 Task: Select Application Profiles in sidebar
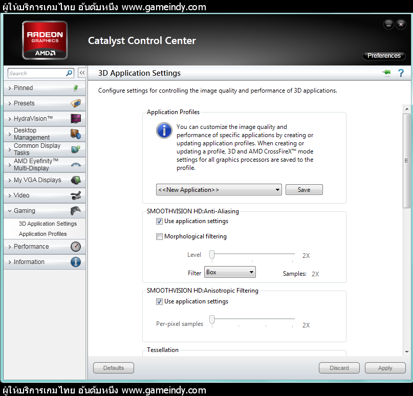point(42,234)
